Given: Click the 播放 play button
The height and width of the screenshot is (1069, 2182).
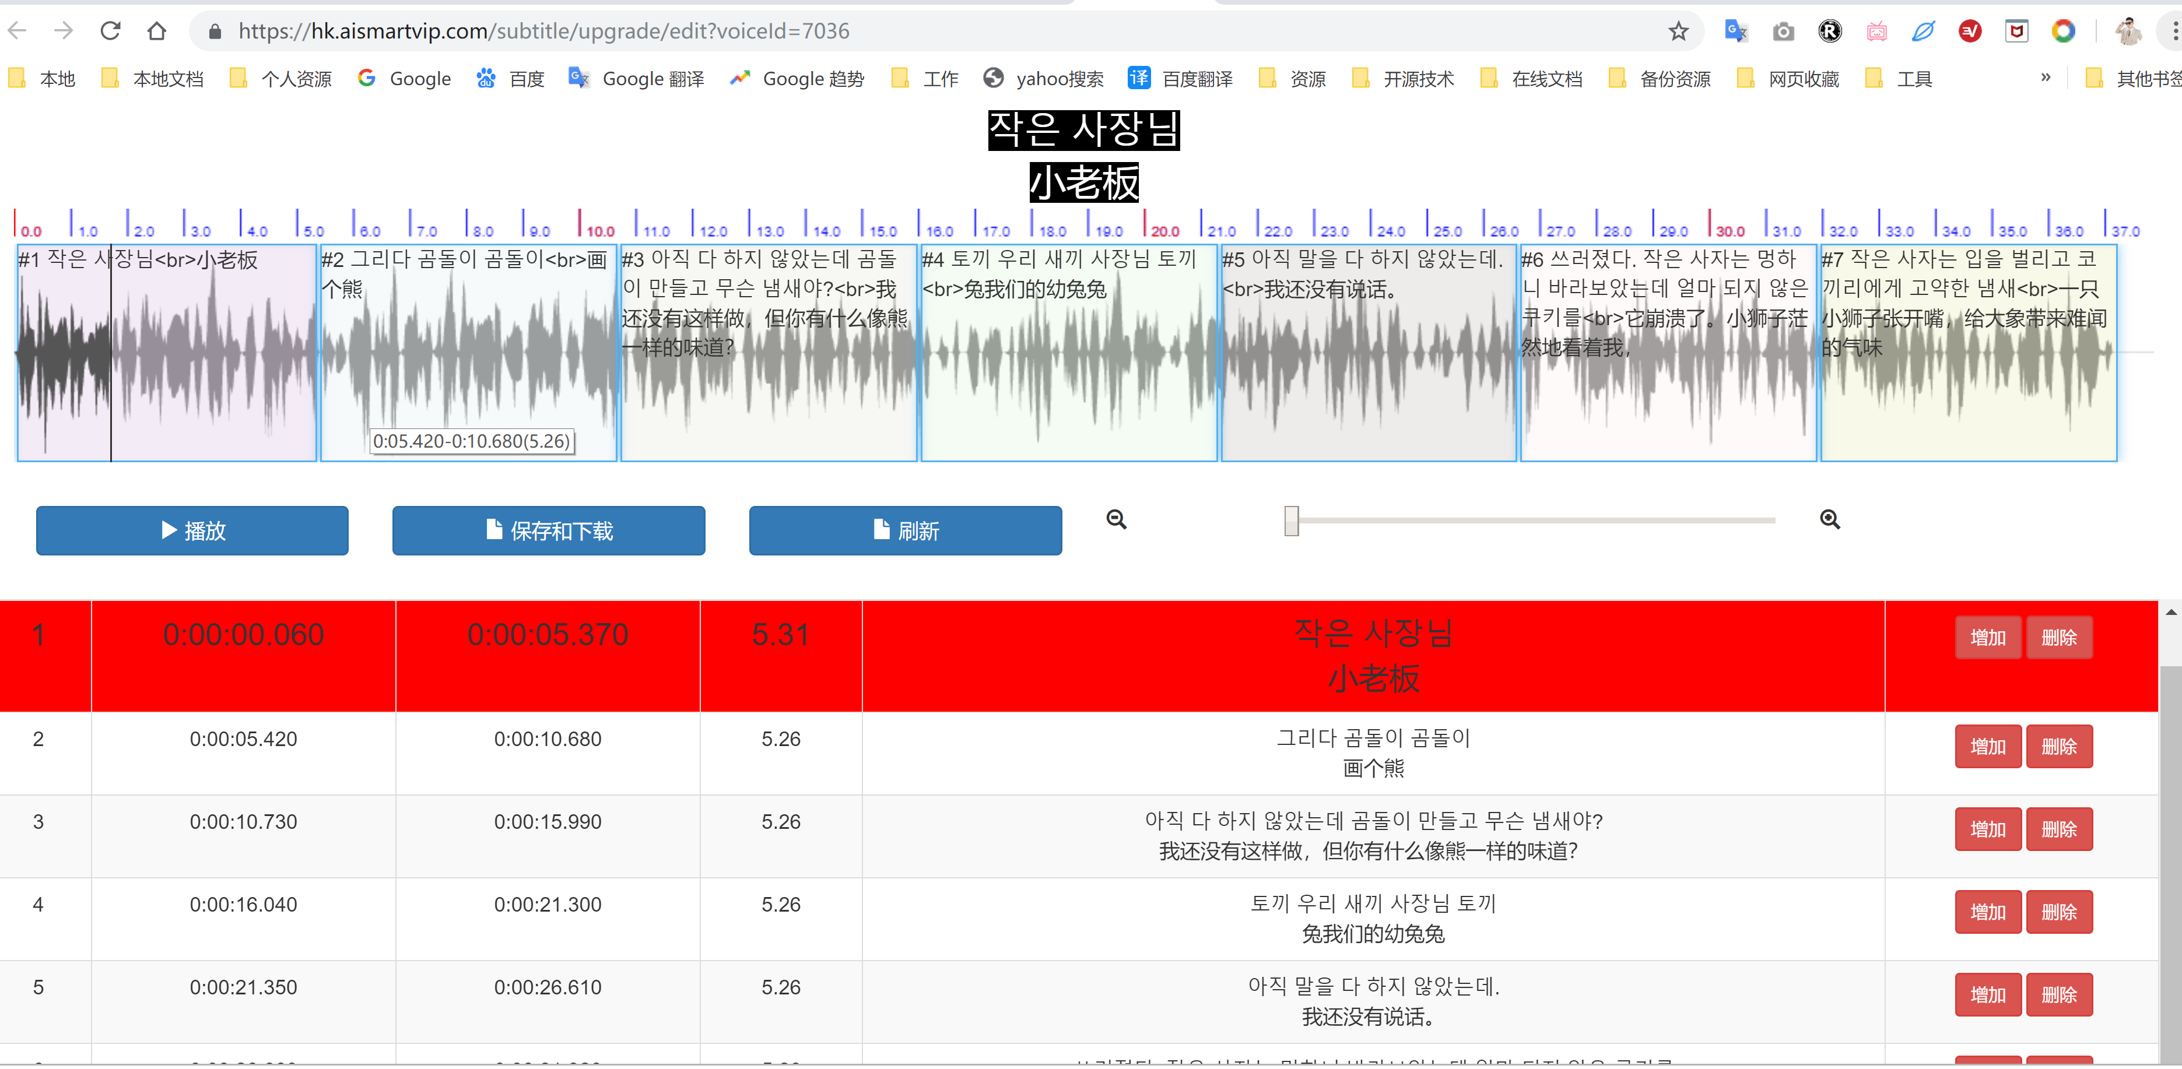Looking at the screenshot, I should (192, 530).
